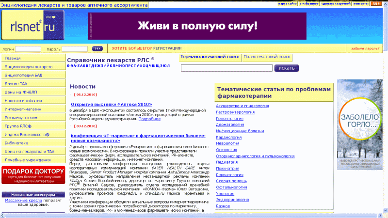Viewport: 388px width, 218px height.
Task: Click the "Подарок доктору" red banner
Action: [33, 175]
